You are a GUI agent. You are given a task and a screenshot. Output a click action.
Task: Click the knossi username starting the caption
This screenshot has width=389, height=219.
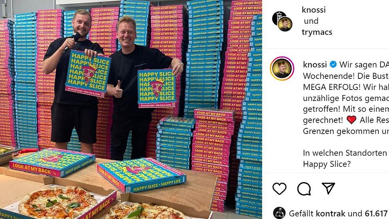[x=315, y=65]
